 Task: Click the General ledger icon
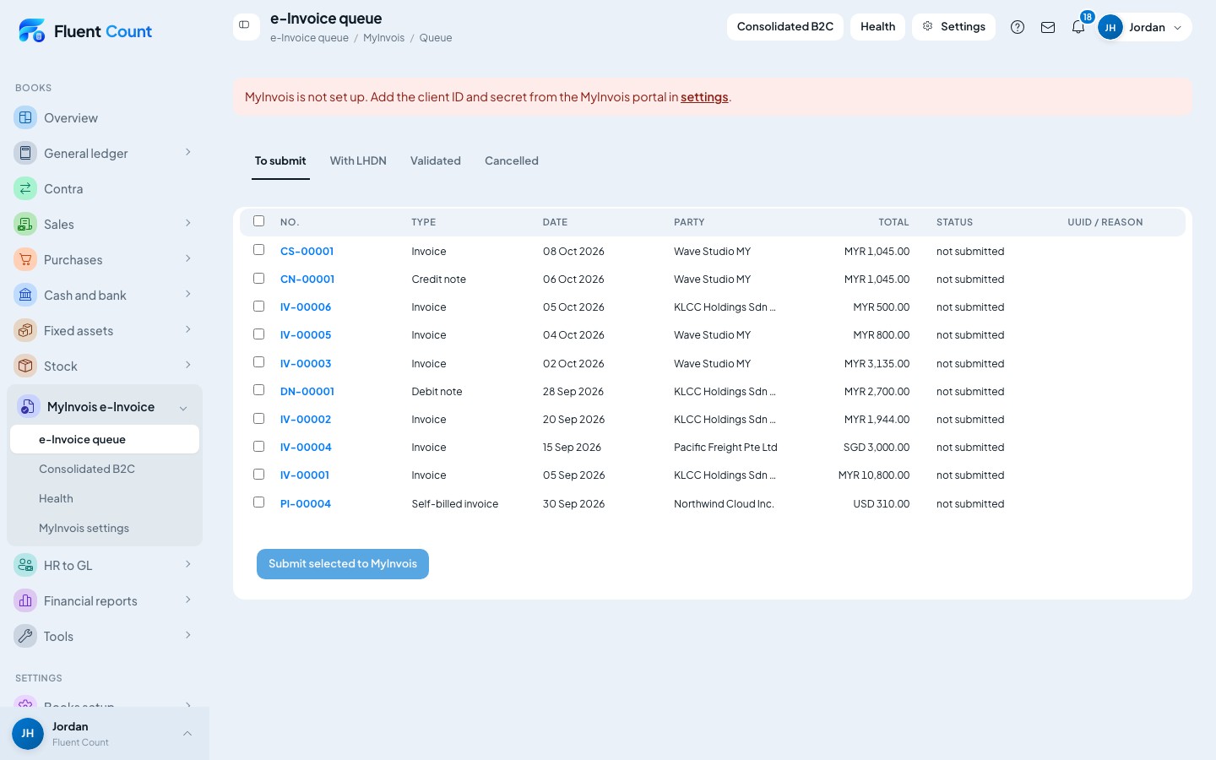point(25,153)
